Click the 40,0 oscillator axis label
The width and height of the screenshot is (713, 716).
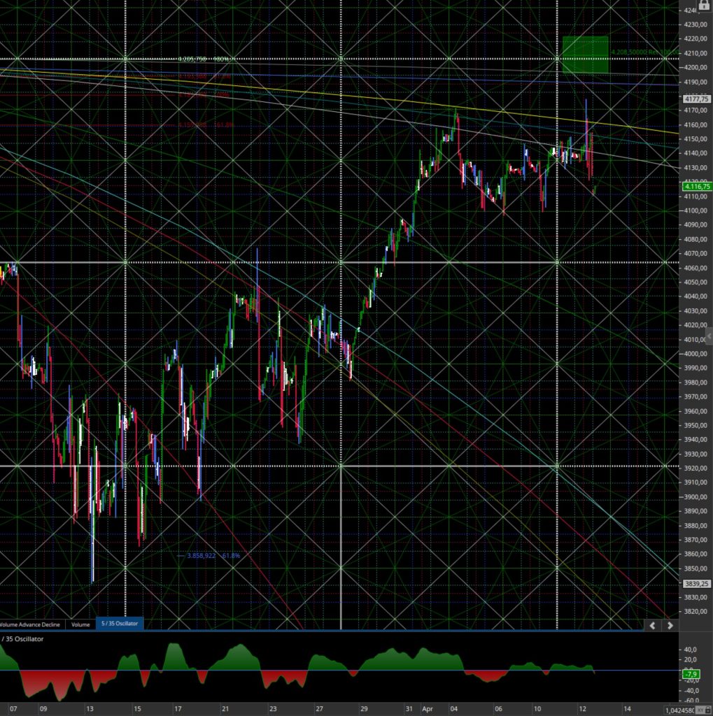(x=691, y=650)
